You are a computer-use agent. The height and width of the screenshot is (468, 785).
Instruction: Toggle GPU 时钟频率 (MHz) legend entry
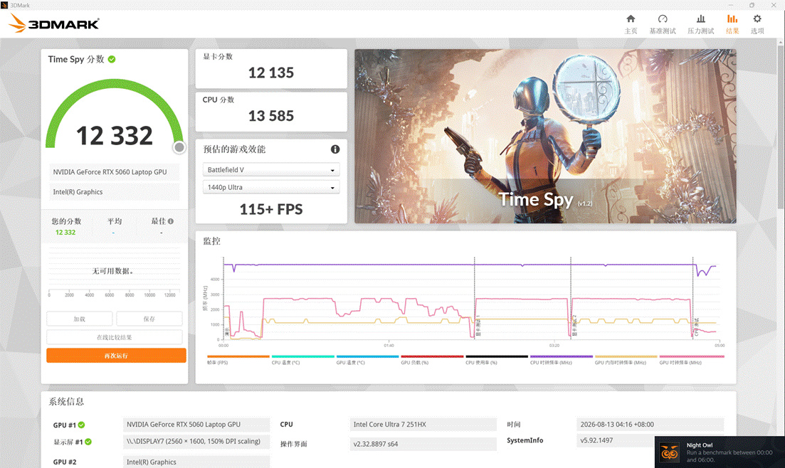pos(691,359)
